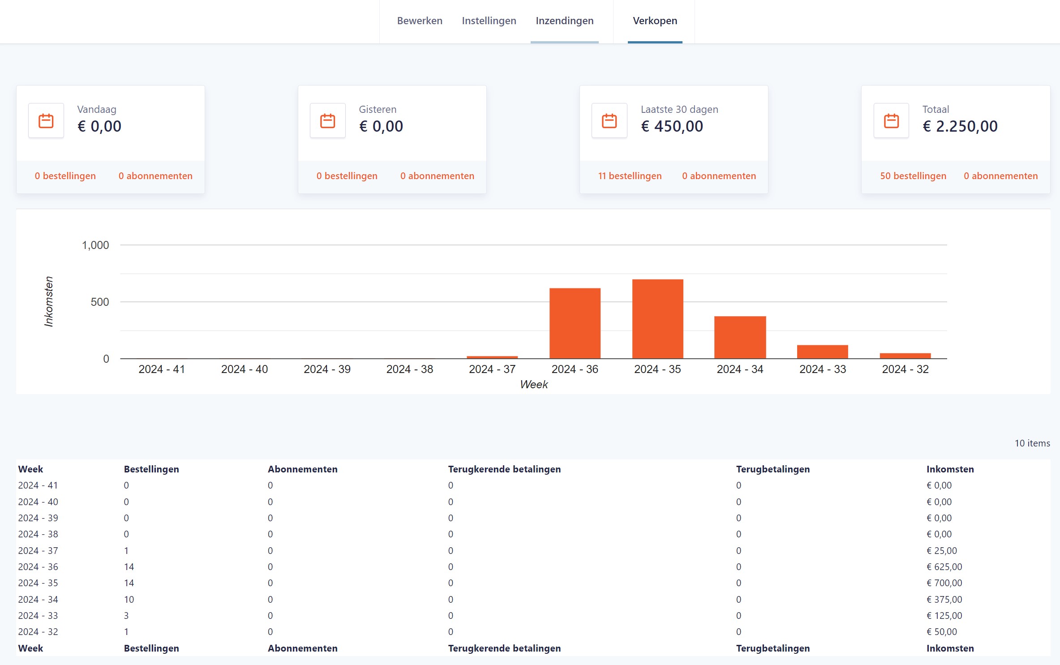Click the top 'Bestellingen' column header
The image size is (1060, 665).
coord(151,469)
